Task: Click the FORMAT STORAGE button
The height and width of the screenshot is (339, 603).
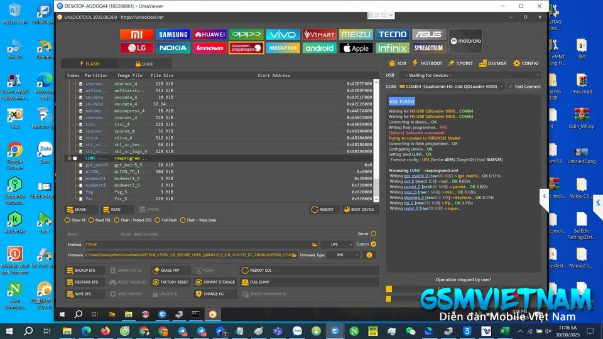Action: click(215, 282)
